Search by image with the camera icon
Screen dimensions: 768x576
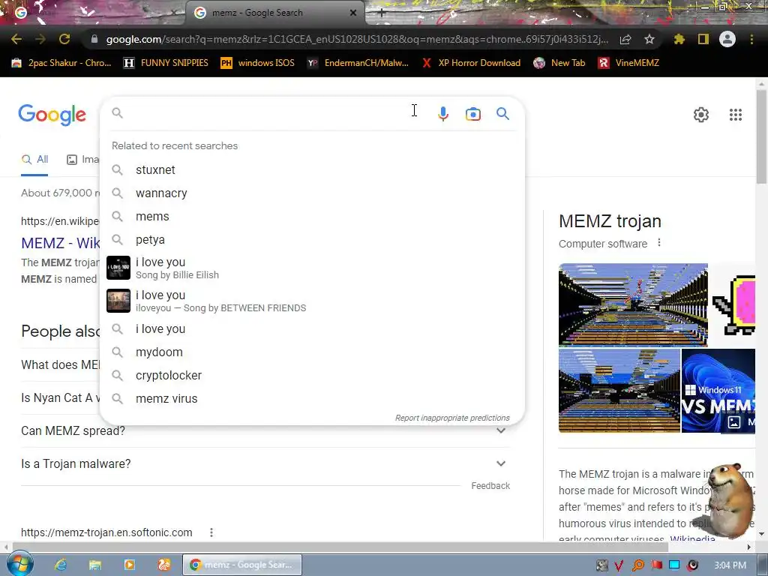(472, 114)
